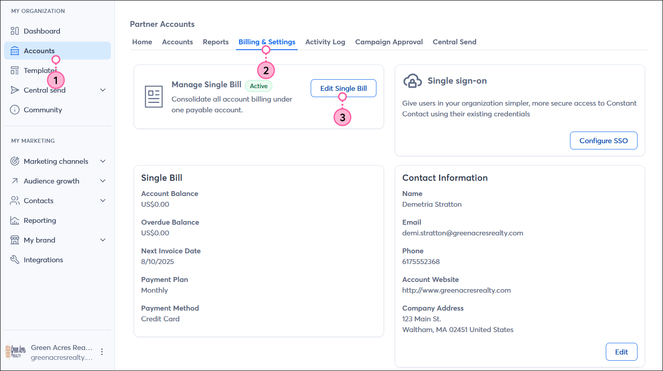Click the email demi.stratton@greenacresrealty.com
Image resolution: width=663 pixels, height=371 pixels.
(463, 233)
